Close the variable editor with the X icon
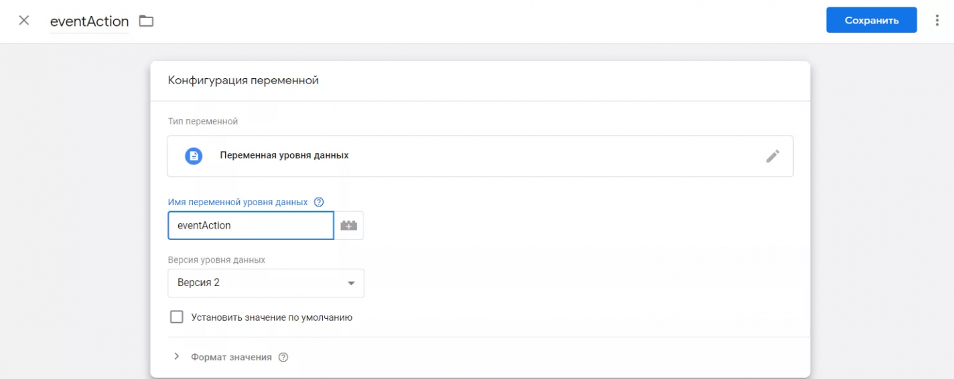Viewport: 954px width, 379px height. (x=24, y=20)
